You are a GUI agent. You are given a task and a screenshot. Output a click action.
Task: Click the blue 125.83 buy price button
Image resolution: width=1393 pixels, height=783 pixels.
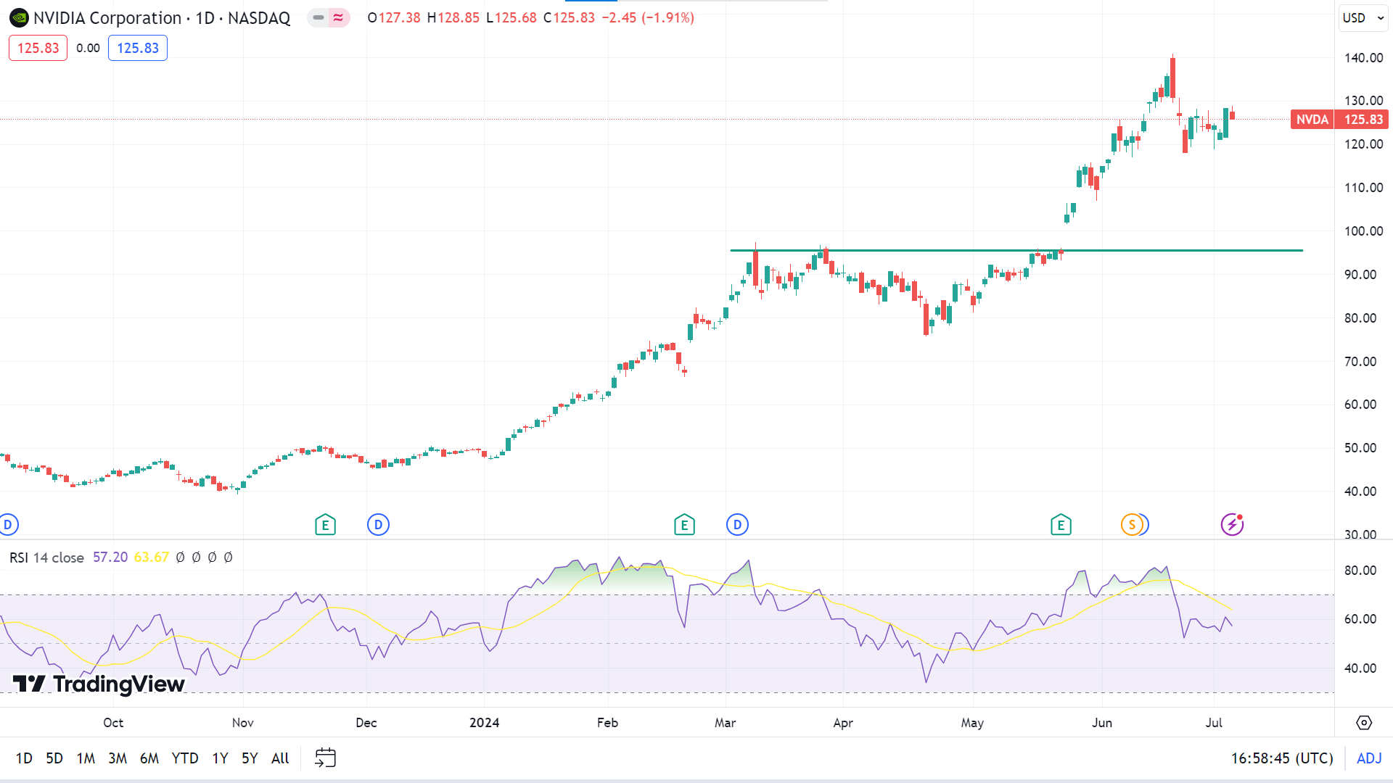click(138, 48)
